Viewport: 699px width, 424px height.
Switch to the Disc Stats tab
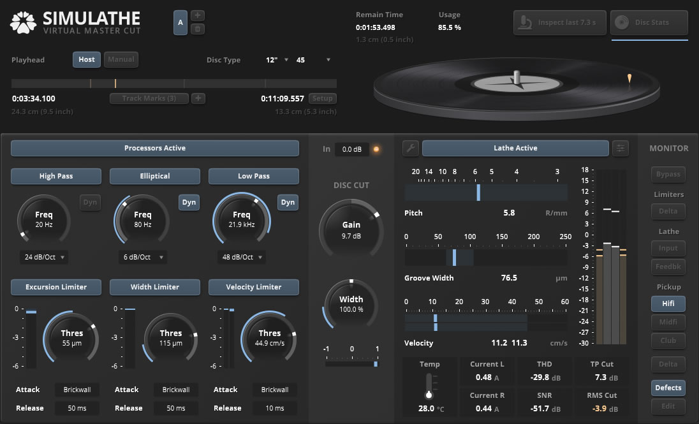649,22
